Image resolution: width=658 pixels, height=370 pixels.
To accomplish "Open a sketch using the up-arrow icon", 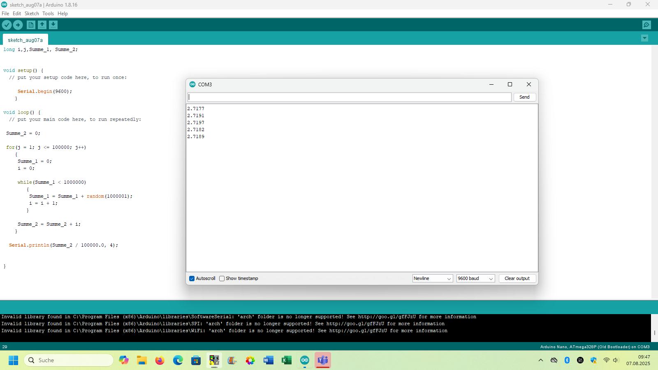I will coord(42,25).
